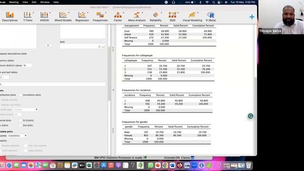This screenshot has height=171, width=304.
Task: Open the Help menu
Action: coord(56,2)
